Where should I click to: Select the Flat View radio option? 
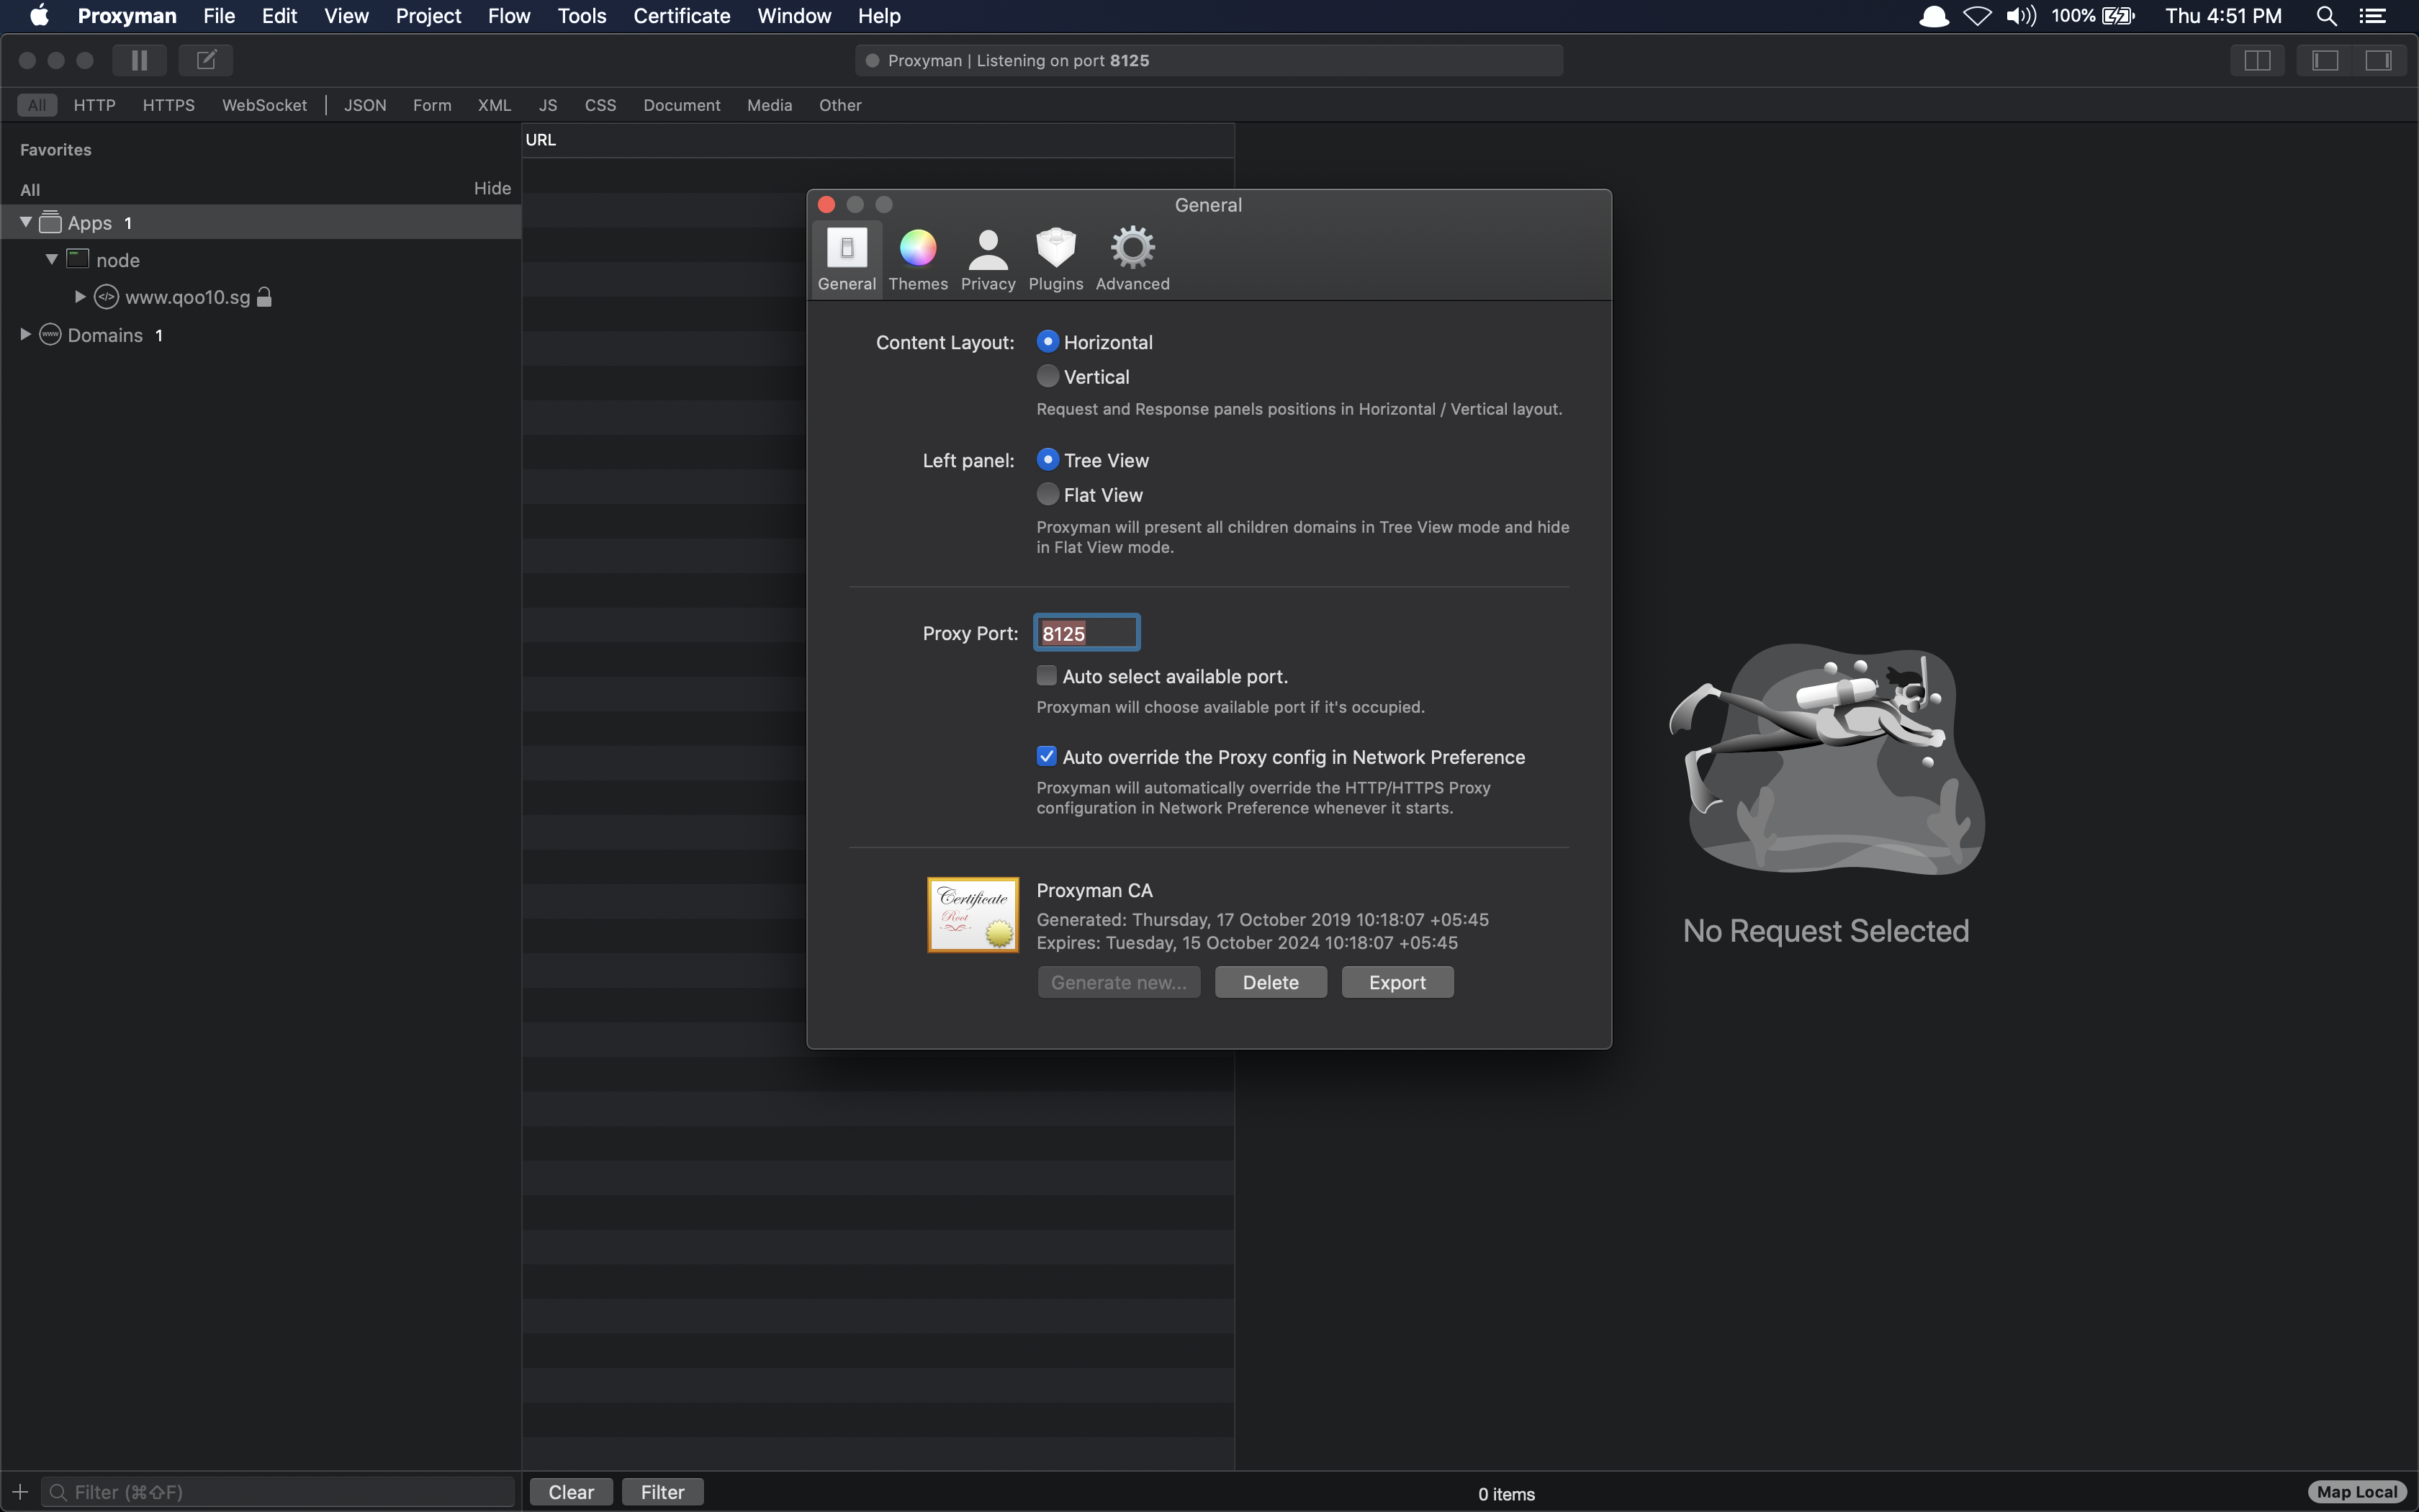pyautogui.click(x=1048, y=495)
